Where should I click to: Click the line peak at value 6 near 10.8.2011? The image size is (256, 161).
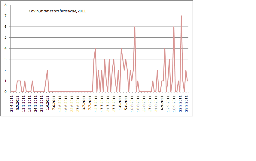click(135, 27)
